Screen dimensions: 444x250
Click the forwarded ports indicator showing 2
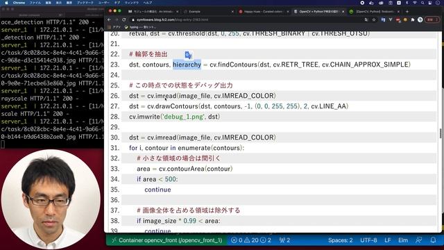(x=284, y=240)
